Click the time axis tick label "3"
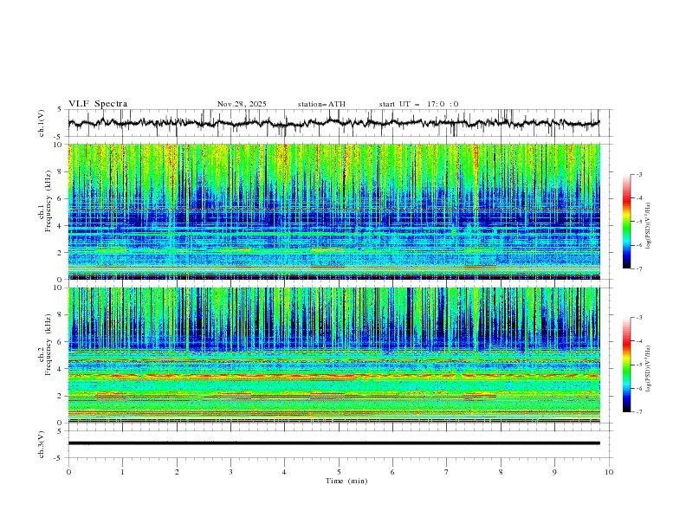The width and height of the screenshot is (686, 530). 230,472
